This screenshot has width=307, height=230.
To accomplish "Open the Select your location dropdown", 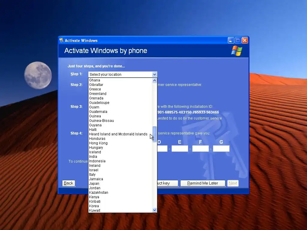I will [123, 75].
